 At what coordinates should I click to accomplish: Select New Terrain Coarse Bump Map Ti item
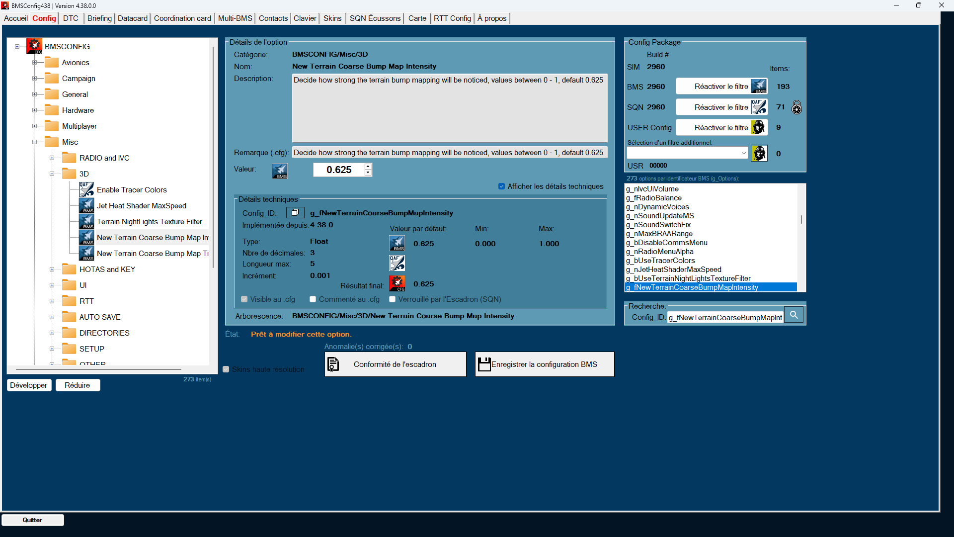pos(153,254)
